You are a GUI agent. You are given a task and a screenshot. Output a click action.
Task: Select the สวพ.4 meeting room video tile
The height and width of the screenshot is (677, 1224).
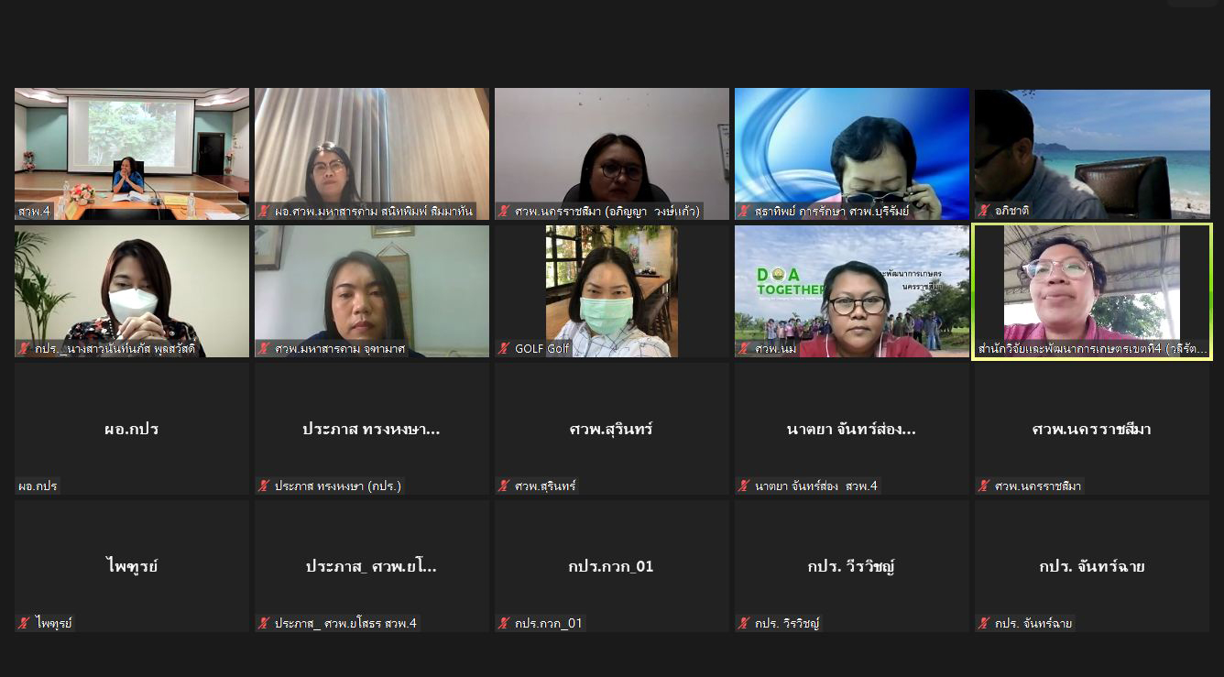coord(132,154)
